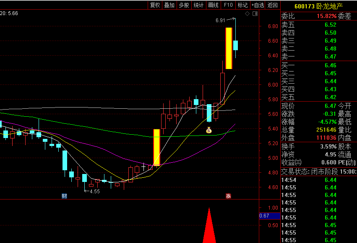The width and height of the screenshot is (357, 243).
Task: Activate the 画线 drawing tool
Action: 213,5
